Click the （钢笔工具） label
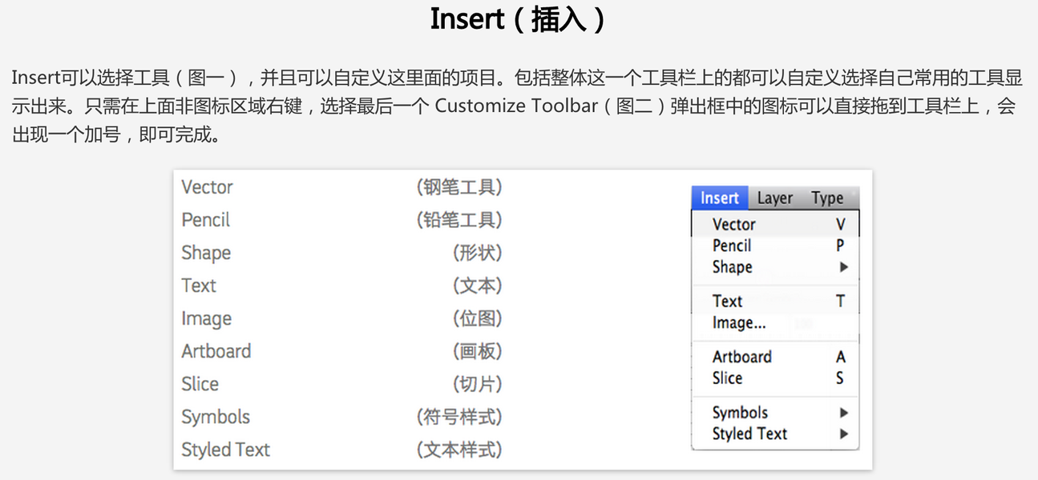The width and height of the screenshot is (1038, 480). click(x=459, y=187)
